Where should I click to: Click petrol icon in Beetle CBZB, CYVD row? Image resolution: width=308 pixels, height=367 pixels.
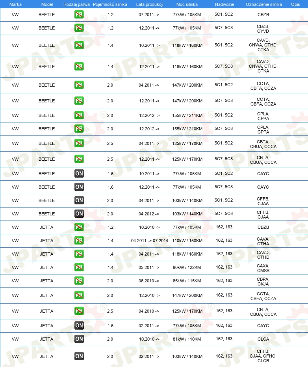[x=79, y=28]
